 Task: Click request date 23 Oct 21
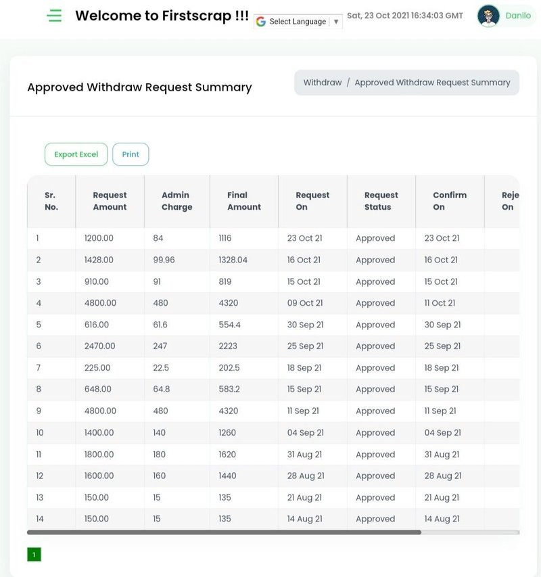304,238
